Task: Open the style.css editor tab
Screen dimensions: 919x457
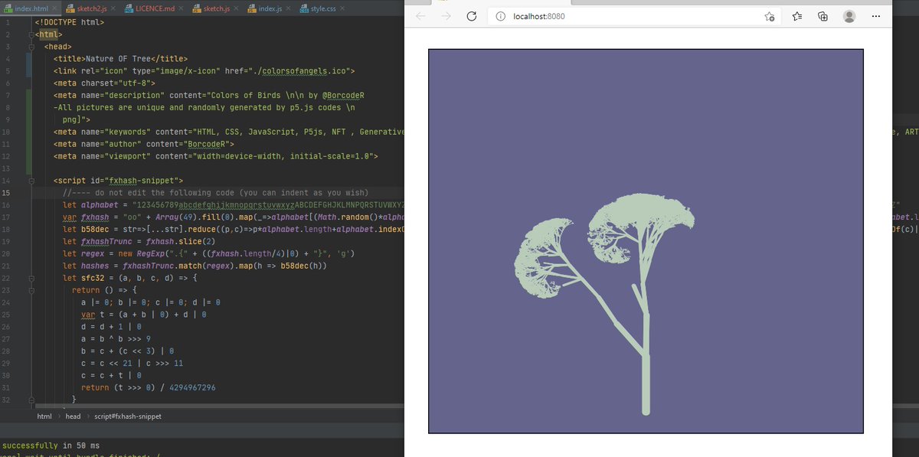Action: click(322, 8)
